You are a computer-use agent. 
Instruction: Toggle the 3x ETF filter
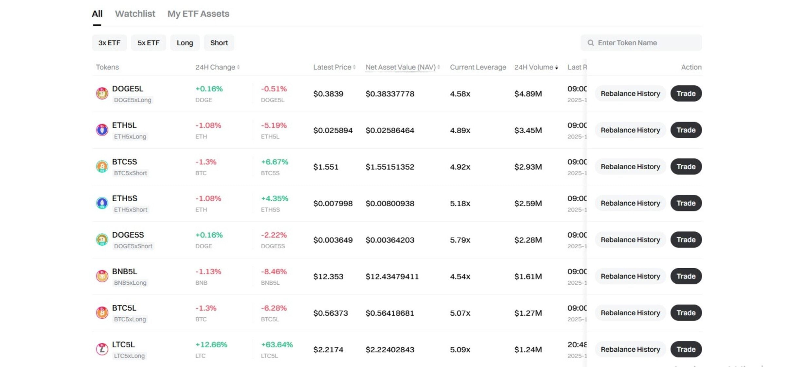click(x=109, y=43)
